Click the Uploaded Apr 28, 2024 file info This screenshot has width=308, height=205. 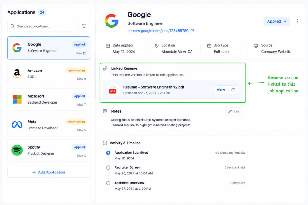coord(146,93)
